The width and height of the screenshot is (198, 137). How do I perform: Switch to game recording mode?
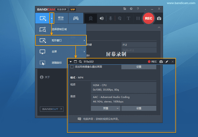(x=76, y=18)
